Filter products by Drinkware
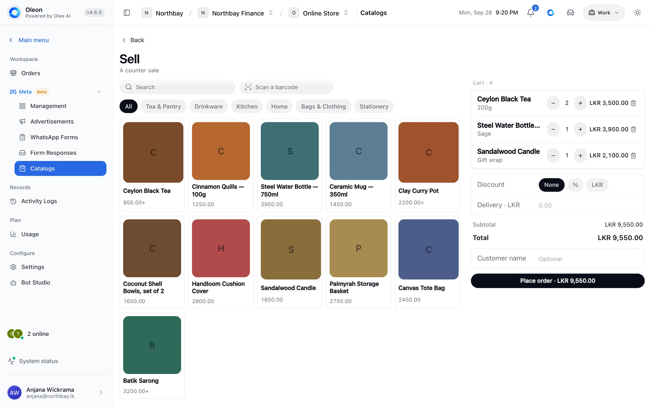Viewport: 652px width, 407px height. 209,106
